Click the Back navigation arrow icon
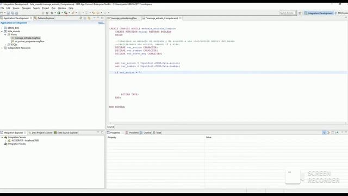The image size is (348, 196). point(98,13)
